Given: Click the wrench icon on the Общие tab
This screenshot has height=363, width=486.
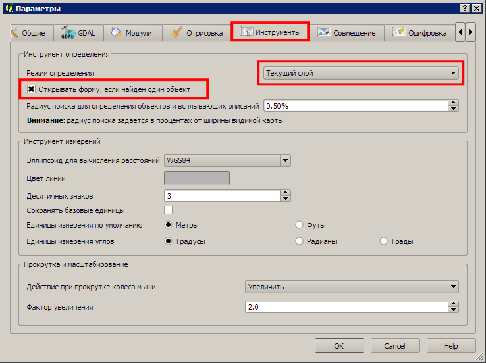Looking at the screenshot, I should [x=14, y=32].
